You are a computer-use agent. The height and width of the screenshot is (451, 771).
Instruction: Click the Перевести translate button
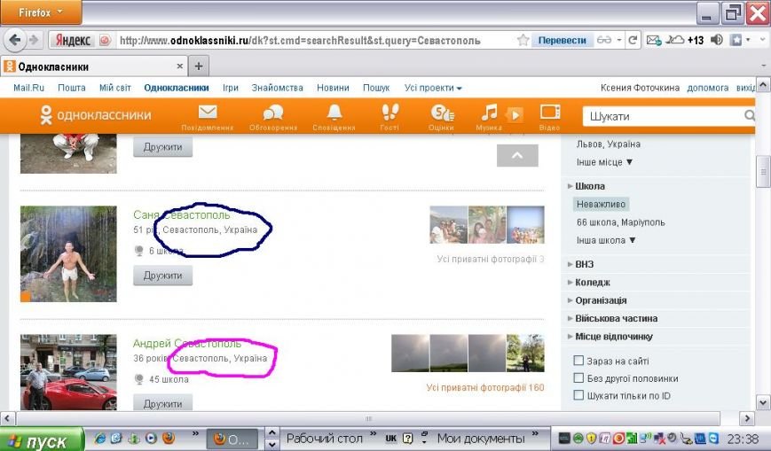[562, 40]
